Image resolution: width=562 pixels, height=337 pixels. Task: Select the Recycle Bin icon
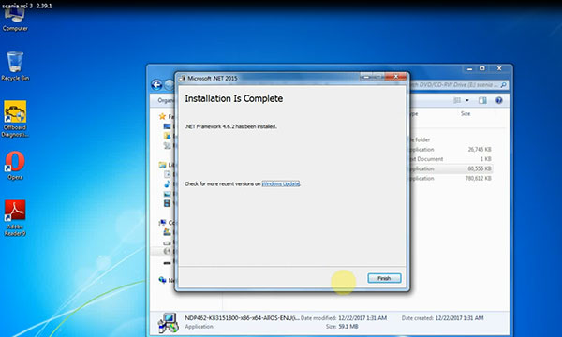point(15,66)
